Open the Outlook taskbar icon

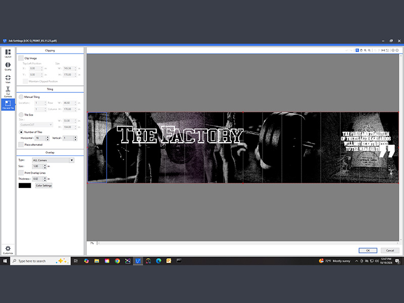tap(169, 261)
